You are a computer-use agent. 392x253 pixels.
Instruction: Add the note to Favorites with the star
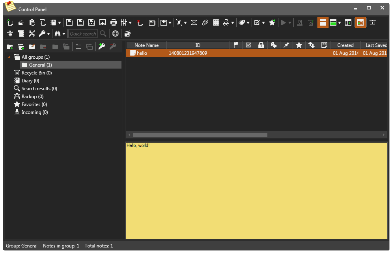pyautogui.click(x=272, y=22)
